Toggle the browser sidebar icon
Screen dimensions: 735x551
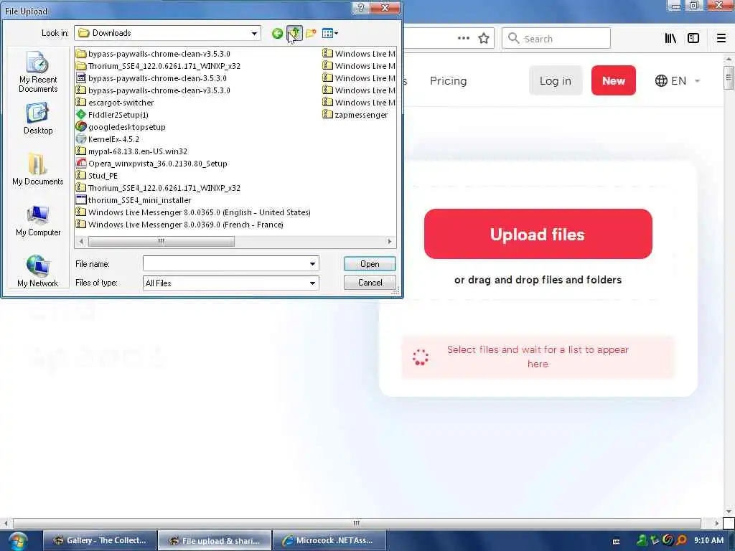(693, 39)
